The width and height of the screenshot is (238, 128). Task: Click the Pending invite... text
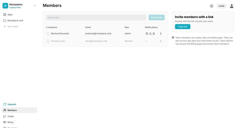point(59,41)
